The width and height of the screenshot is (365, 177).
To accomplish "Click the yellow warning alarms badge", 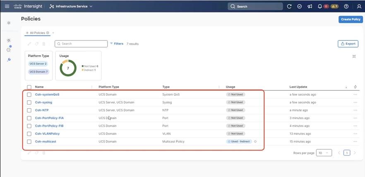I will (x=334, y=6).
